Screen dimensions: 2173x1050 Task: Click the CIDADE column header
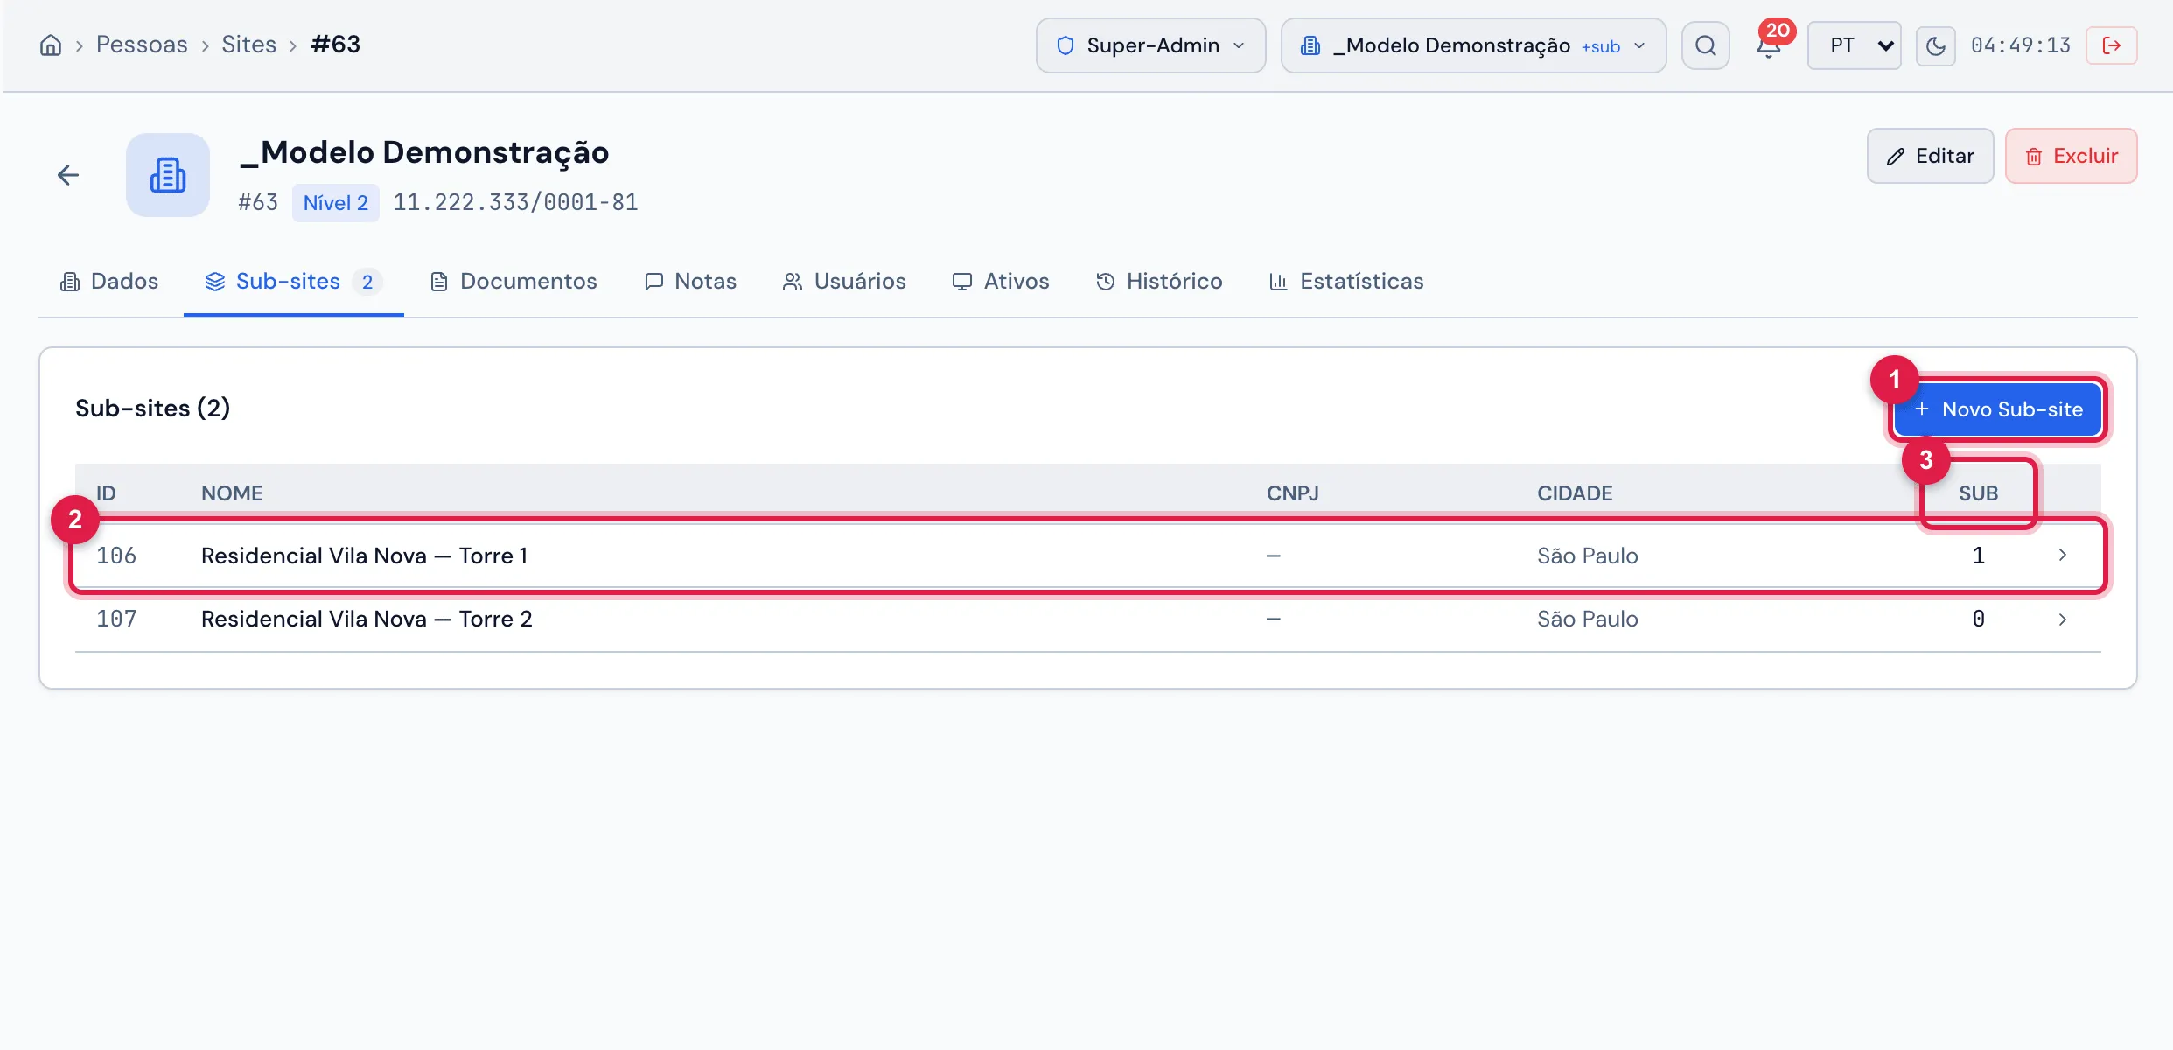point(1575,493)
